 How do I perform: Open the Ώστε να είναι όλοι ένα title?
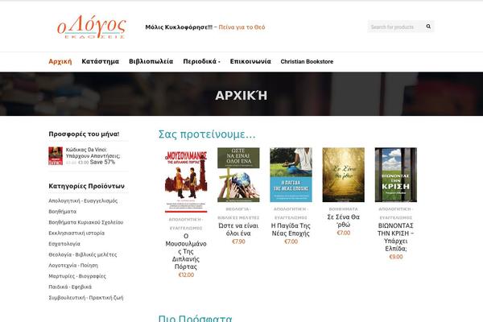(238, 229)
